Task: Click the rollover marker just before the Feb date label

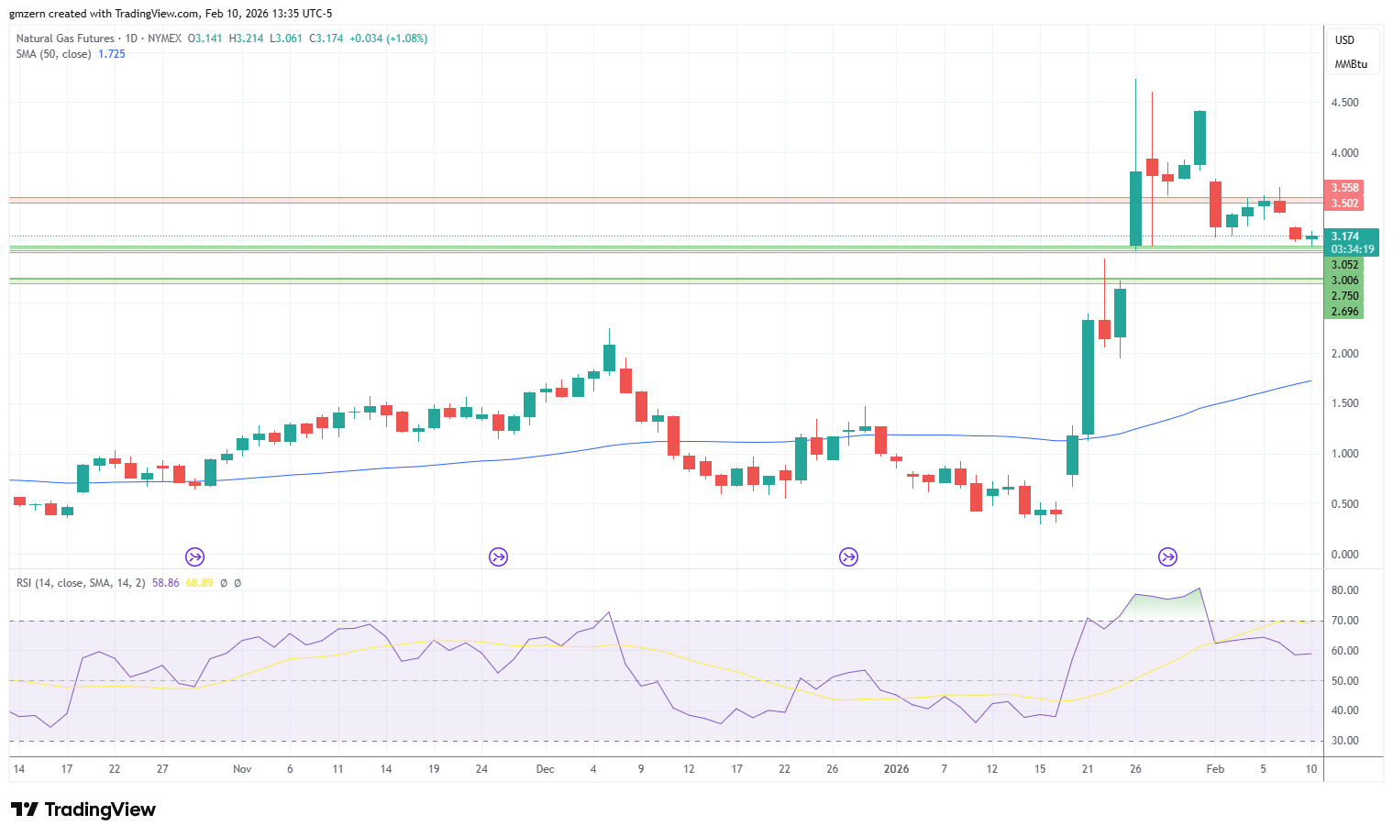Action: (1167, 556)
